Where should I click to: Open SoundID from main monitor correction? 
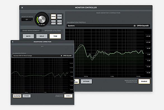pos(143,26)
